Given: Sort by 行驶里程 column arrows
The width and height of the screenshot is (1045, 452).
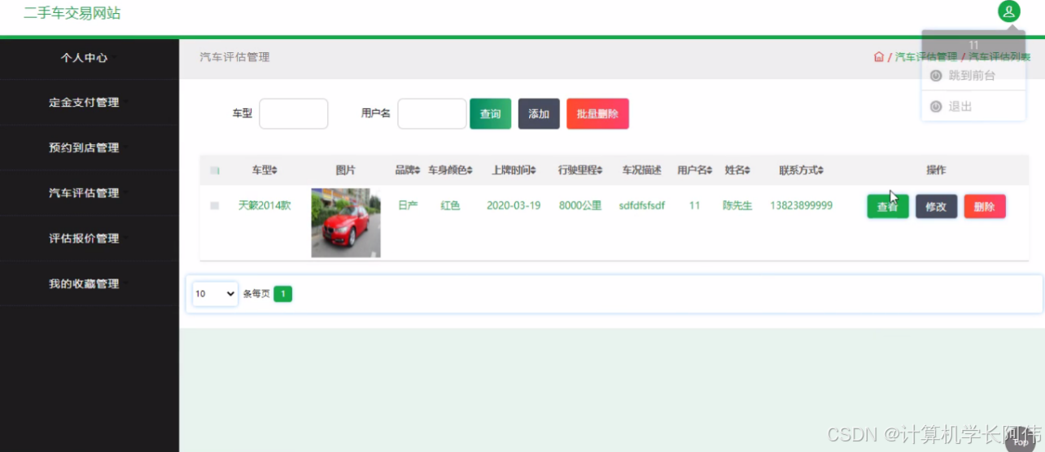Looking at the screenshot, I should 601,171.
